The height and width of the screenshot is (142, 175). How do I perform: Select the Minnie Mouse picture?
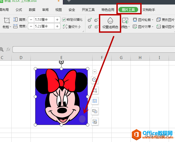62,97
